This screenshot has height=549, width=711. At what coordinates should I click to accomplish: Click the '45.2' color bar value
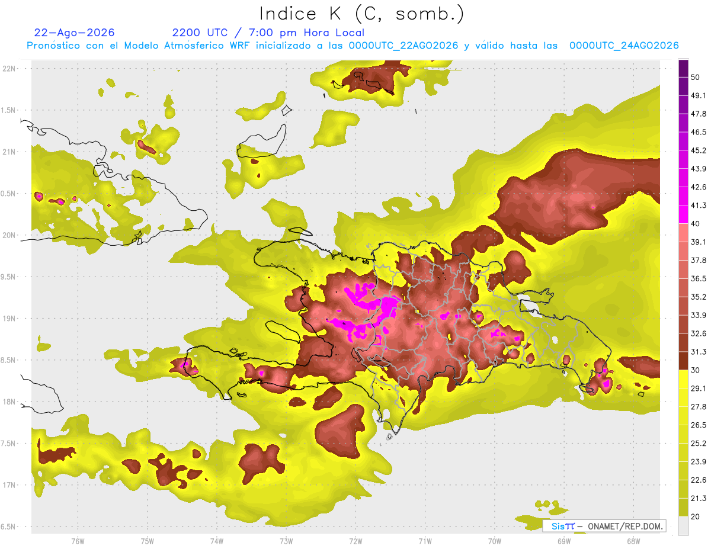click(x=699, y=150)
